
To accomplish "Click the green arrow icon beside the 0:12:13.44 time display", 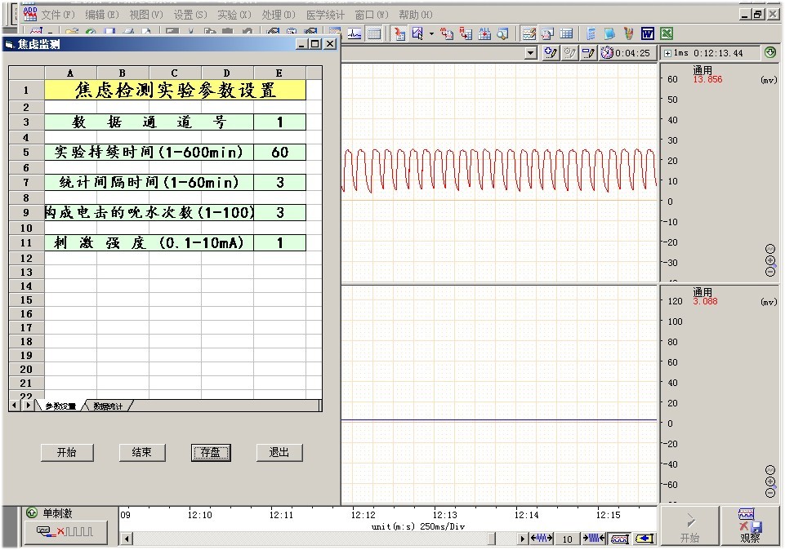I will (x=769, y=53).
